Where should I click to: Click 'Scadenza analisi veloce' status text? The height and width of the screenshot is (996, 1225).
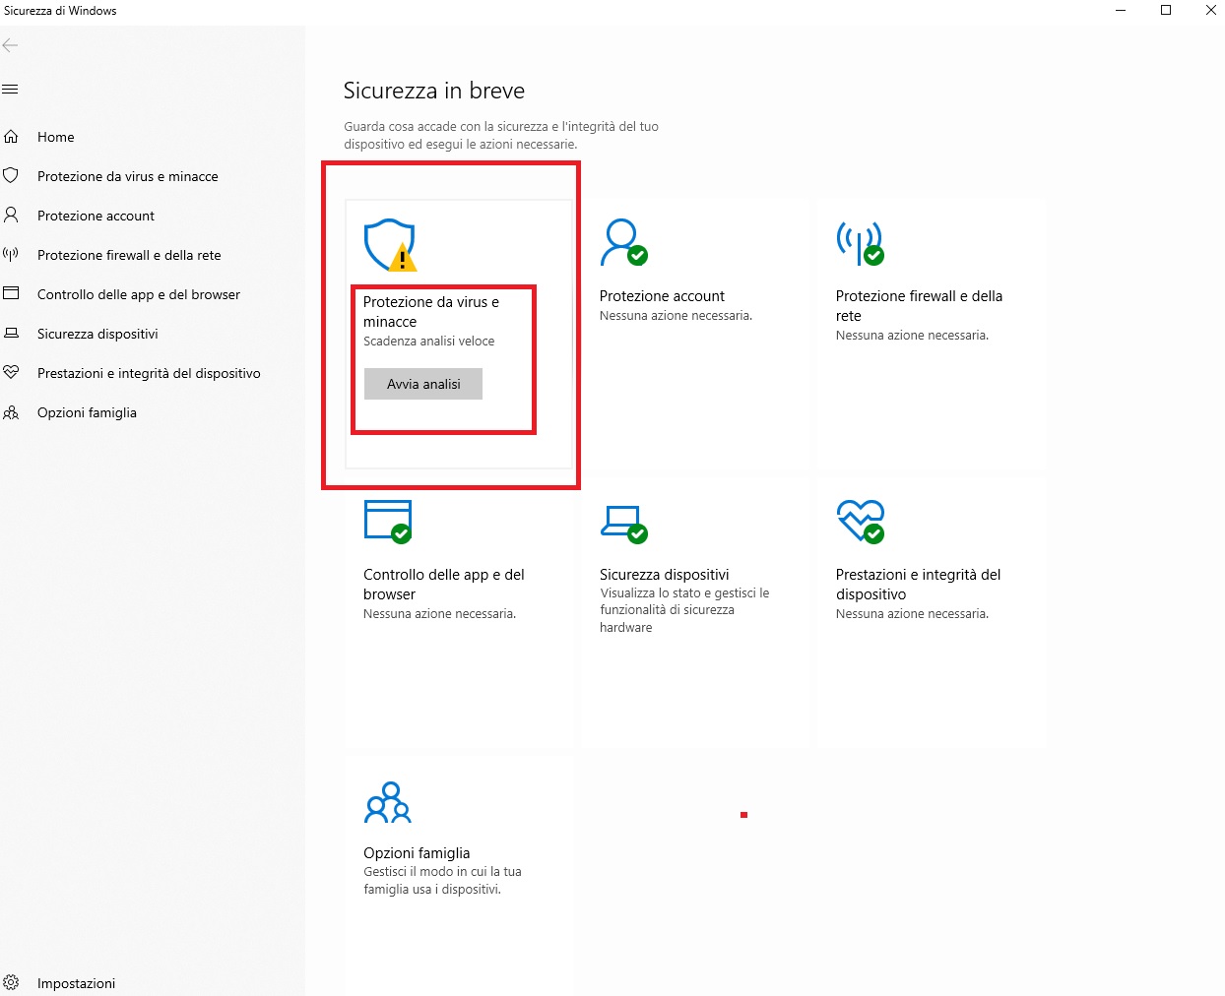429,342
